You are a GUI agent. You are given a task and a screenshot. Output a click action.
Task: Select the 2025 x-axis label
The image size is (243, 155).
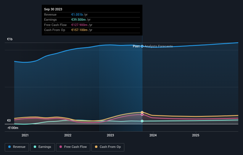pyautogui.click(x=196, y=135)
